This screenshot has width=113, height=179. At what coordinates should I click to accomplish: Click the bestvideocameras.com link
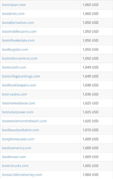click(20, 58)
